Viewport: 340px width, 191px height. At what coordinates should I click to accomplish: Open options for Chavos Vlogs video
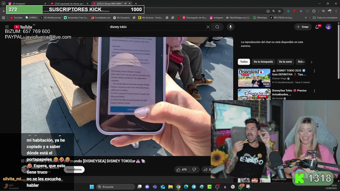314,71
